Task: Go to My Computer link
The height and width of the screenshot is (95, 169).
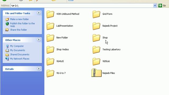Action: [x=17, y=46]
